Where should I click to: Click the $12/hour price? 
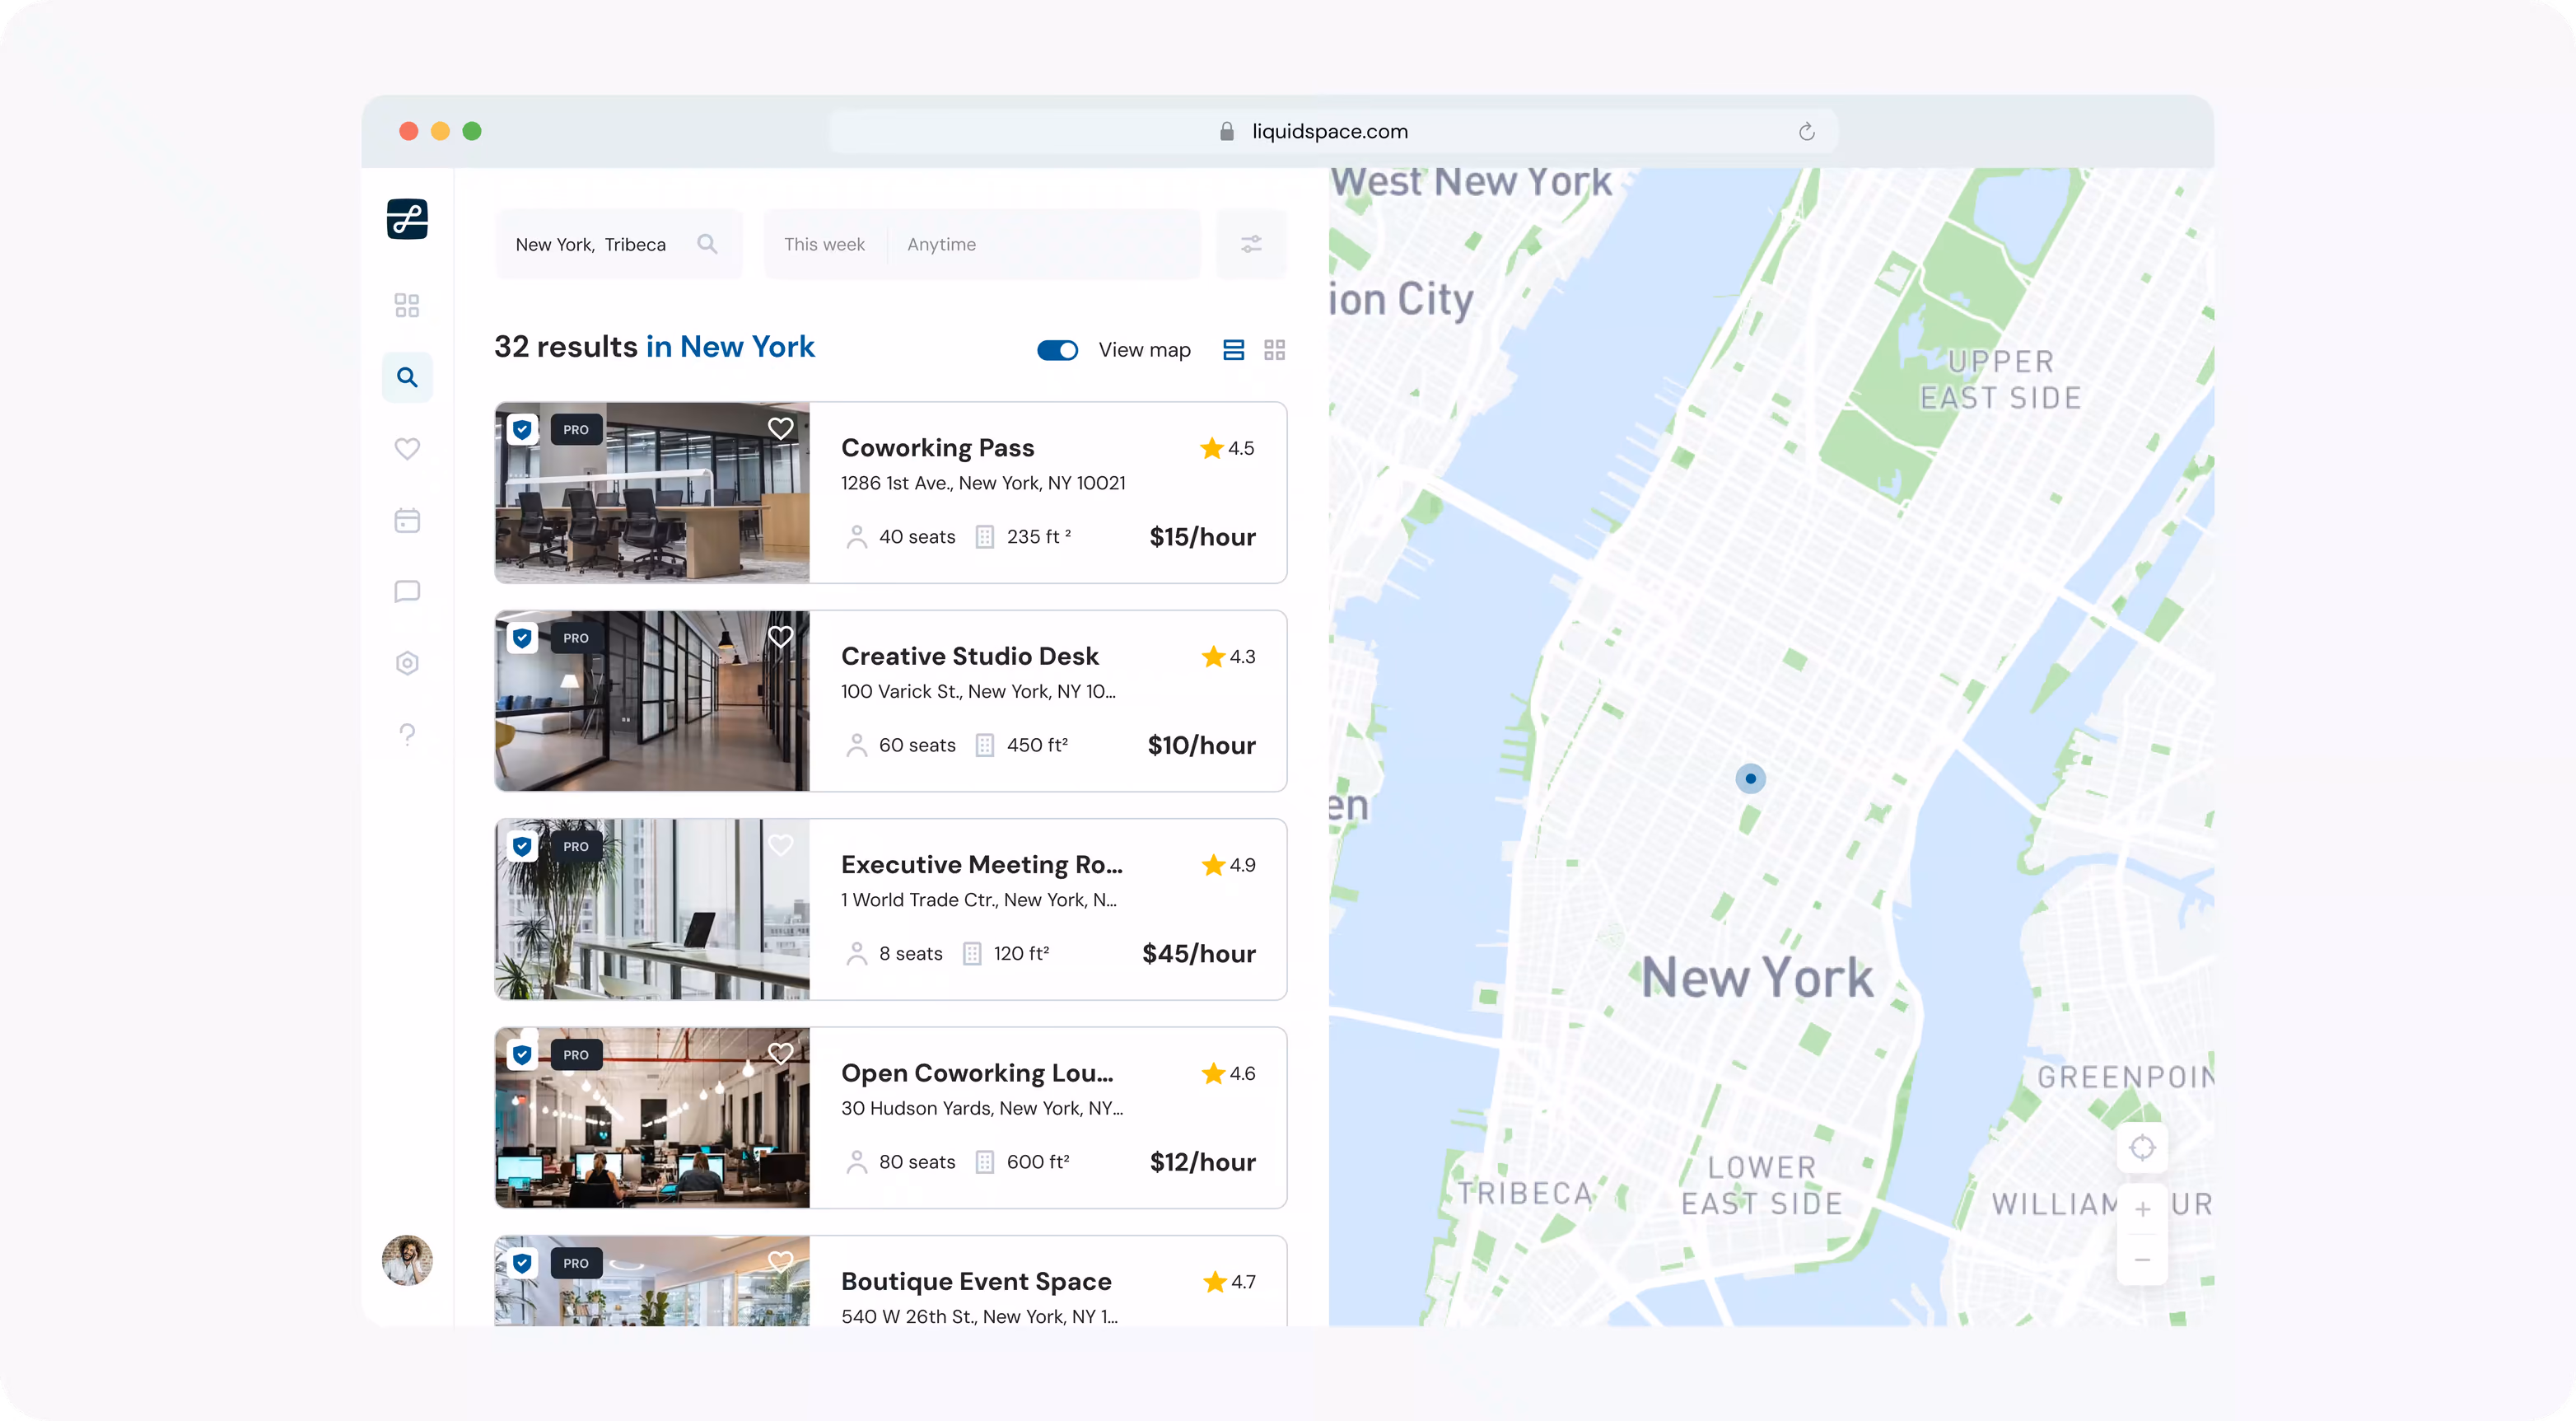pyautogui.click(x=1202, y=1162)
